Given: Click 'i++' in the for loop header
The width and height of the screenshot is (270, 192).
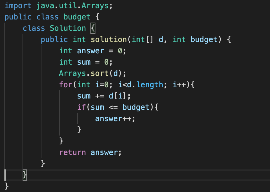Looking at the screenshot, I should pyautogui.click(x=179, y=85).
